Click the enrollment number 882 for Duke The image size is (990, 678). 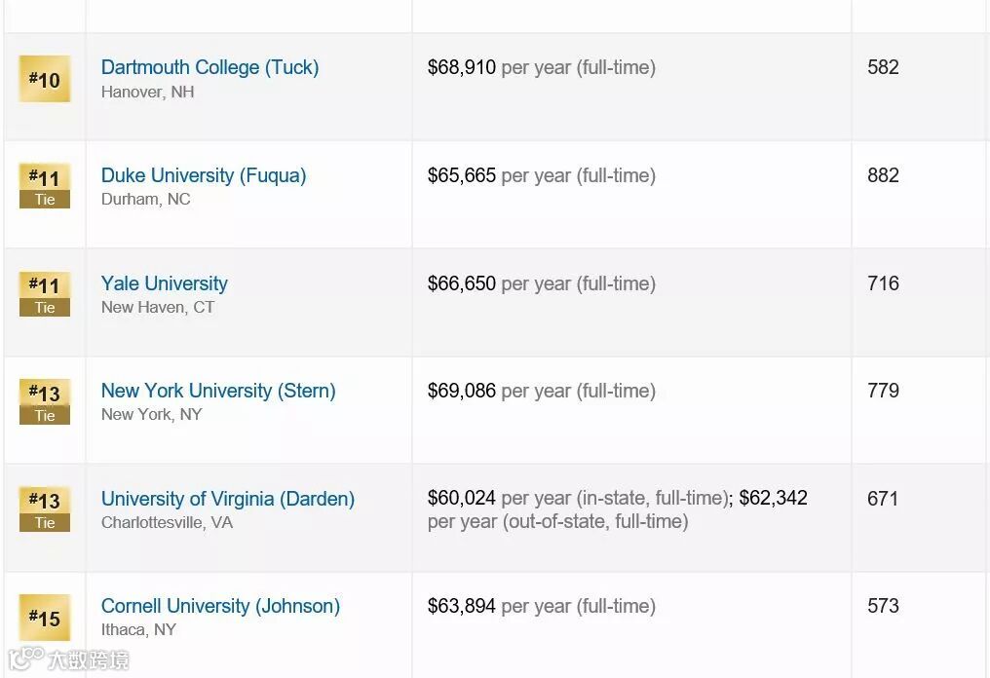coord(883,175)
